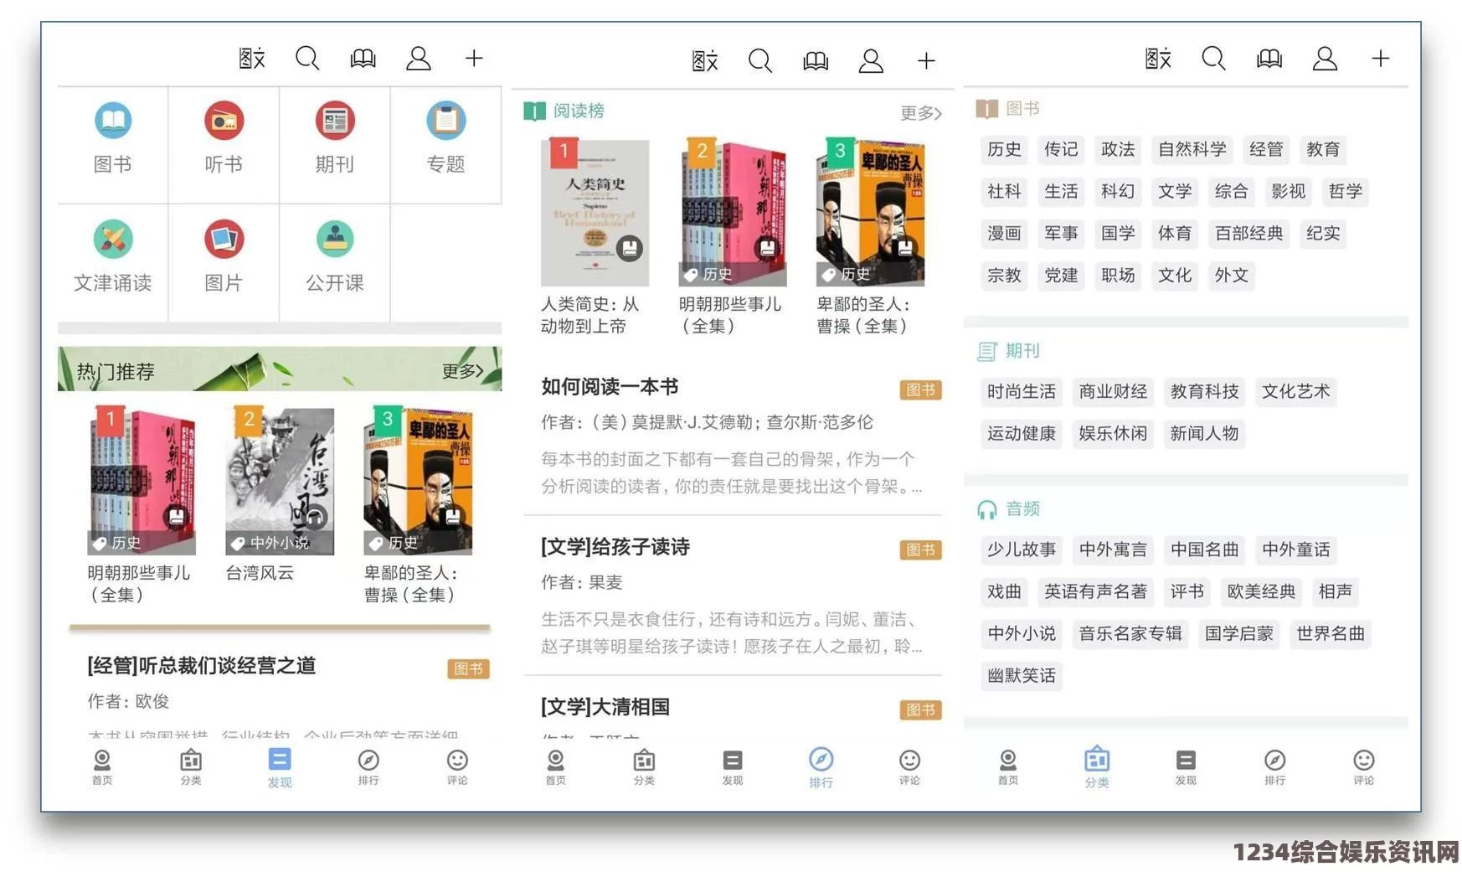Tap 数 icon in middle screen header
1462x872 pixels.
705,60
